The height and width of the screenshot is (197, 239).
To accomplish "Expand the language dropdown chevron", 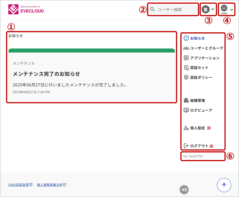I will (232, 10).
